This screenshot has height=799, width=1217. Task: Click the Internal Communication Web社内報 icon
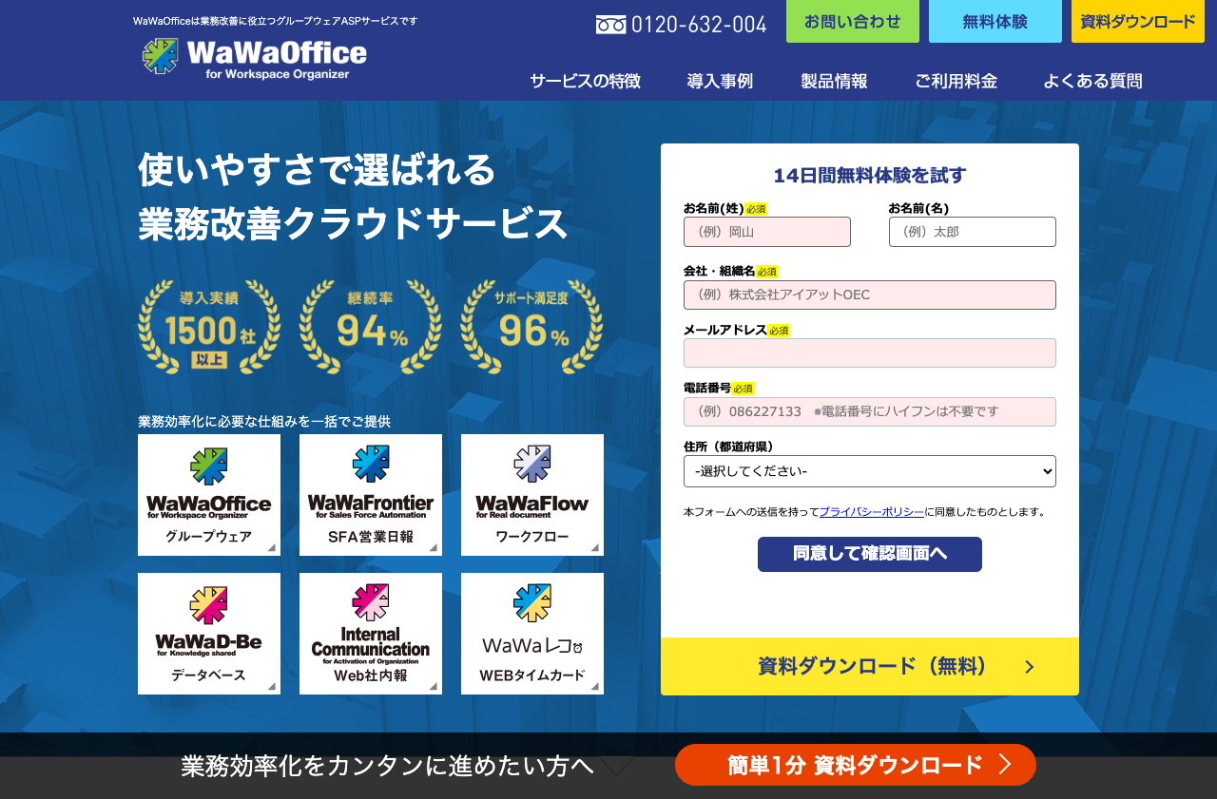pyautogui.click(x=371, y=634)
